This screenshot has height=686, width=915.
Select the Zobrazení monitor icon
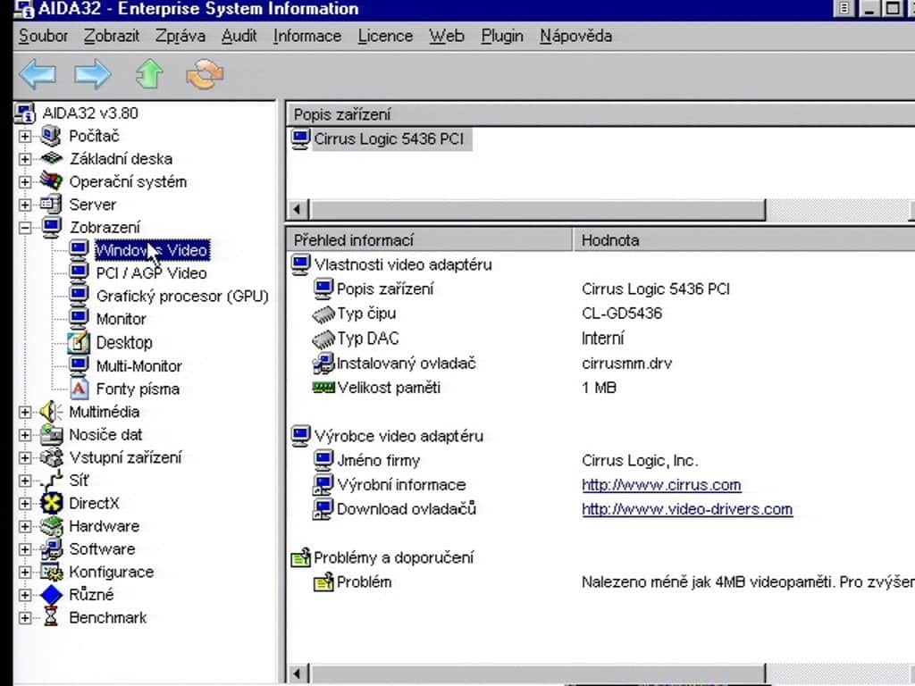[x=51, y=228]
